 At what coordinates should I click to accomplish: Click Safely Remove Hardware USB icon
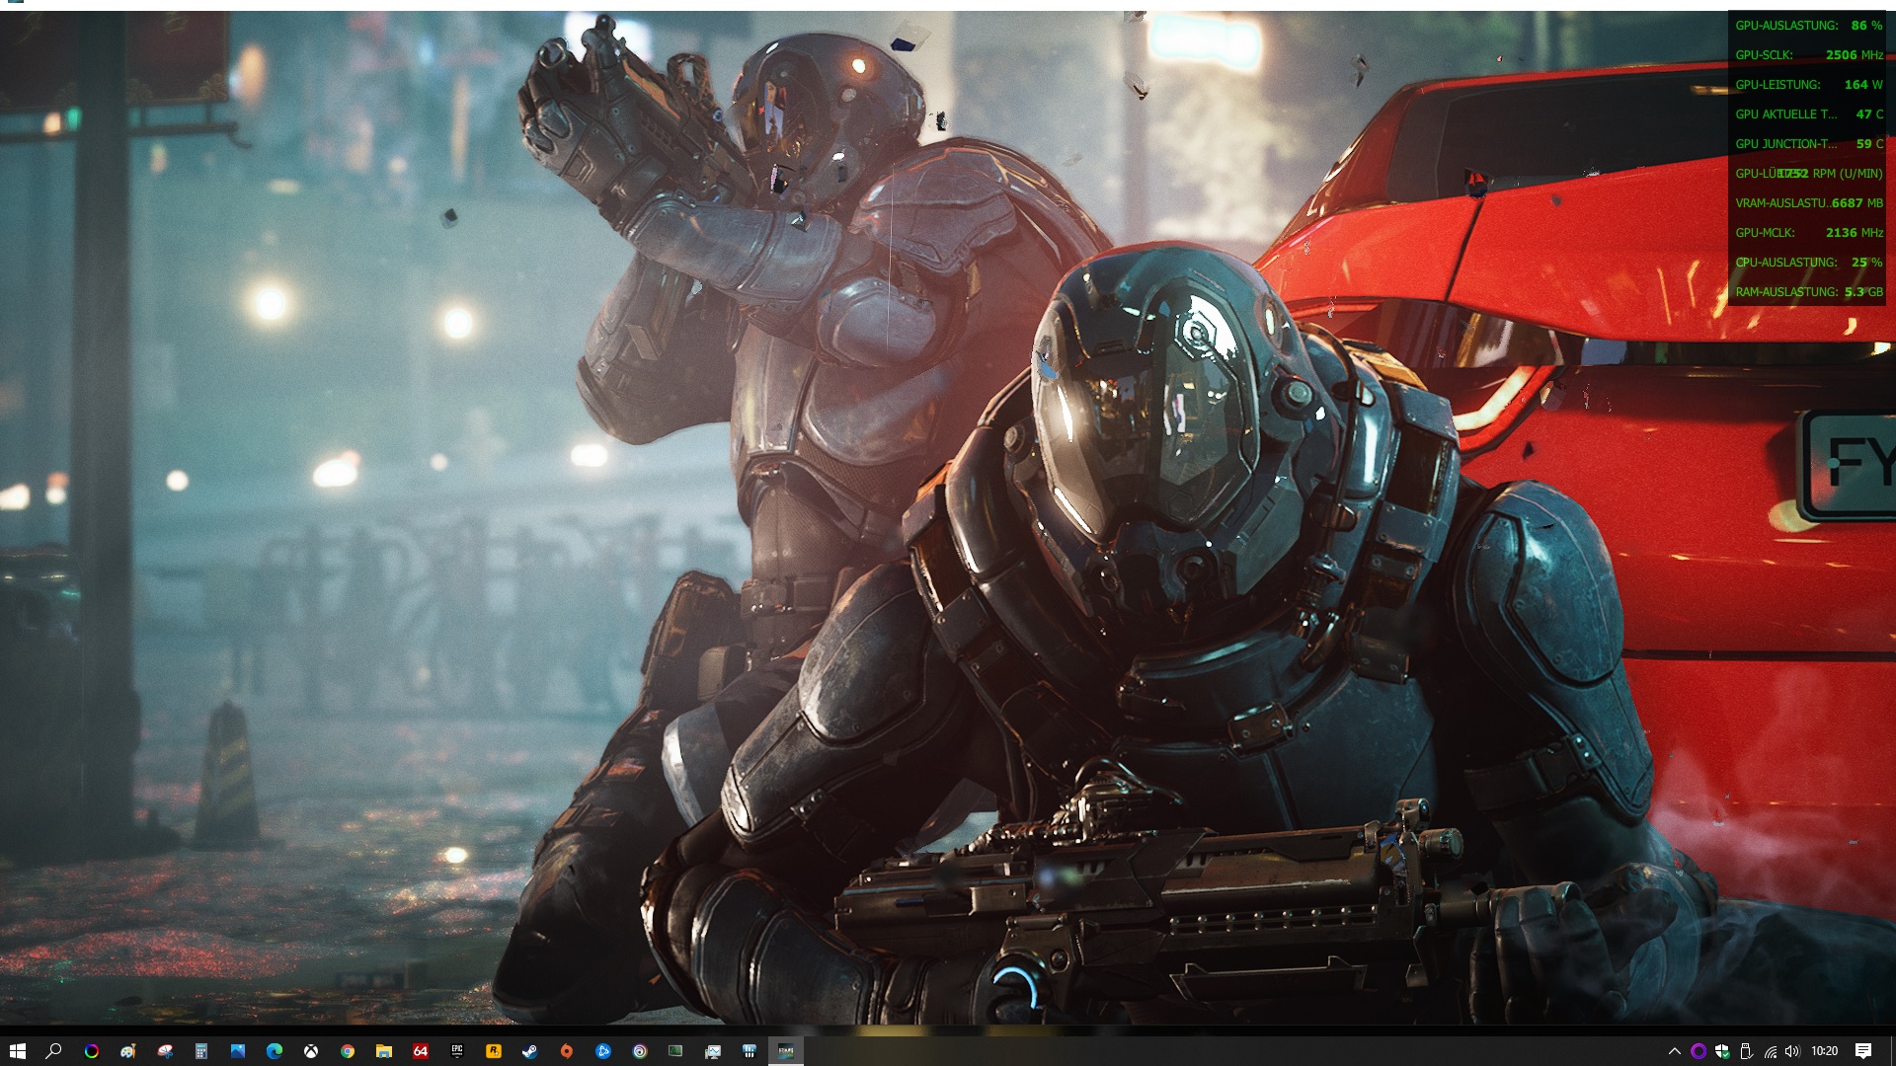[x=1746, y=1051]
